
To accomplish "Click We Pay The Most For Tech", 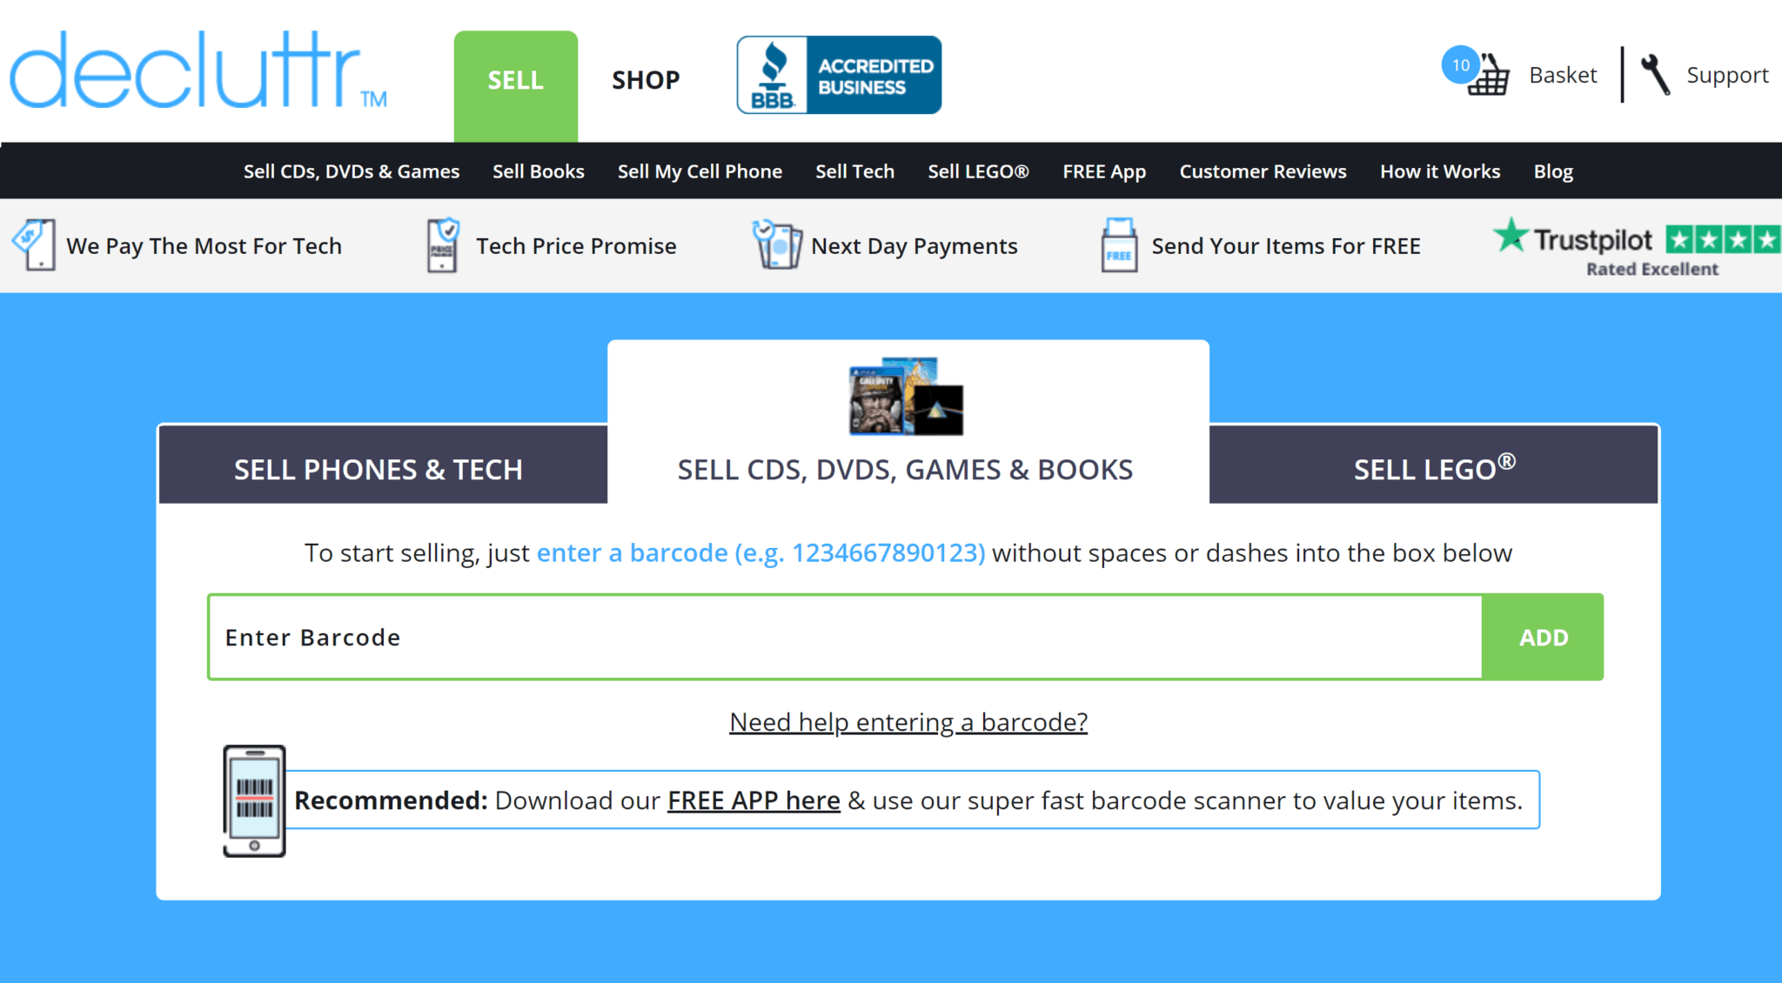I will (x=204, y=246).
